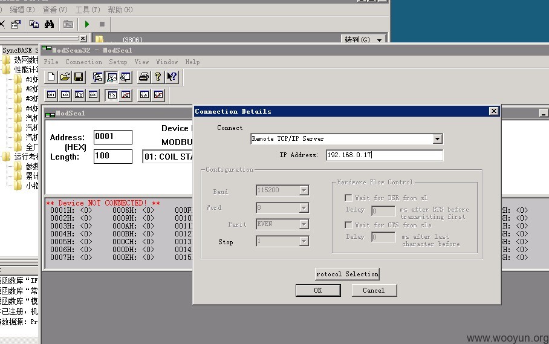Open the Connection menu
Viewport: 549px width, 344px height.
(83, 62)
